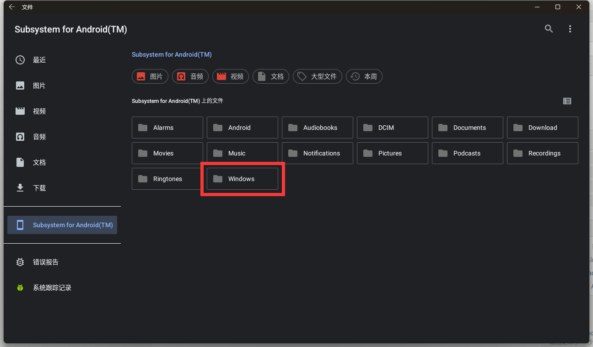Click the clock icon beside 最近
Image resolution: width=593 pixels, height=347 pixels.
20,60
